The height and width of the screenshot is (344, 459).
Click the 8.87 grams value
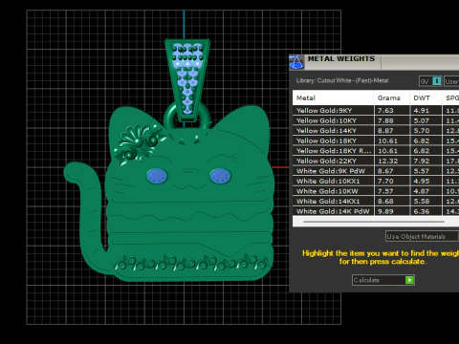click(385, 131)
